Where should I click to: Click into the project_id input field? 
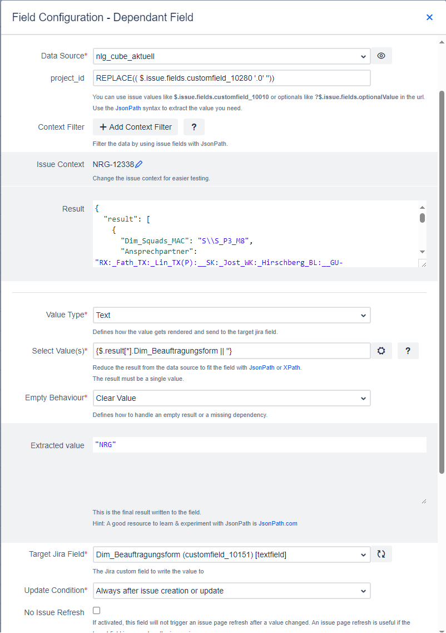click(x=231, y=78)
